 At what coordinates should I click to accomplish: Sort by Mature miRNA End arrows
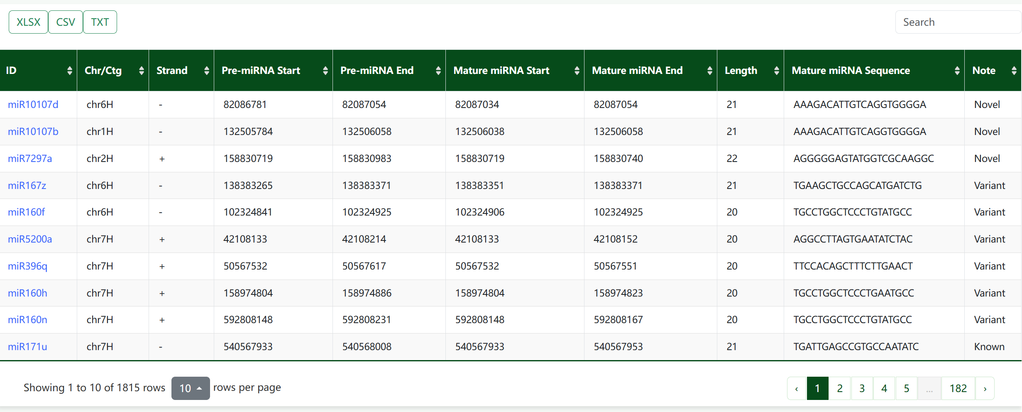tap(710, 71)
